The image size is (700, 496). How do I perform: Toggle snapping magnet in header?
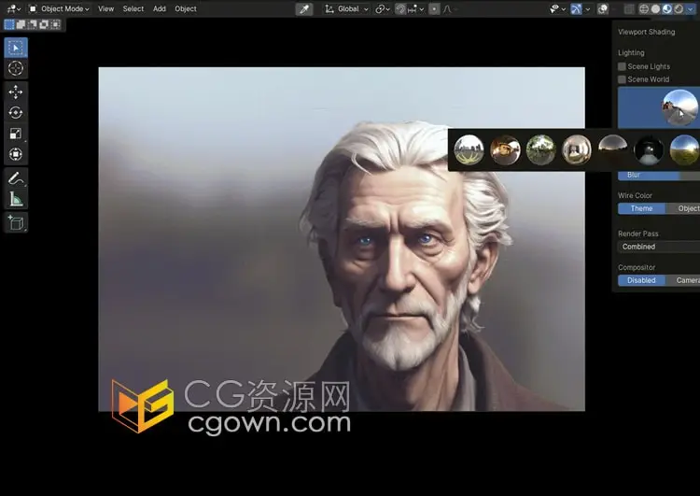point(400,9)
